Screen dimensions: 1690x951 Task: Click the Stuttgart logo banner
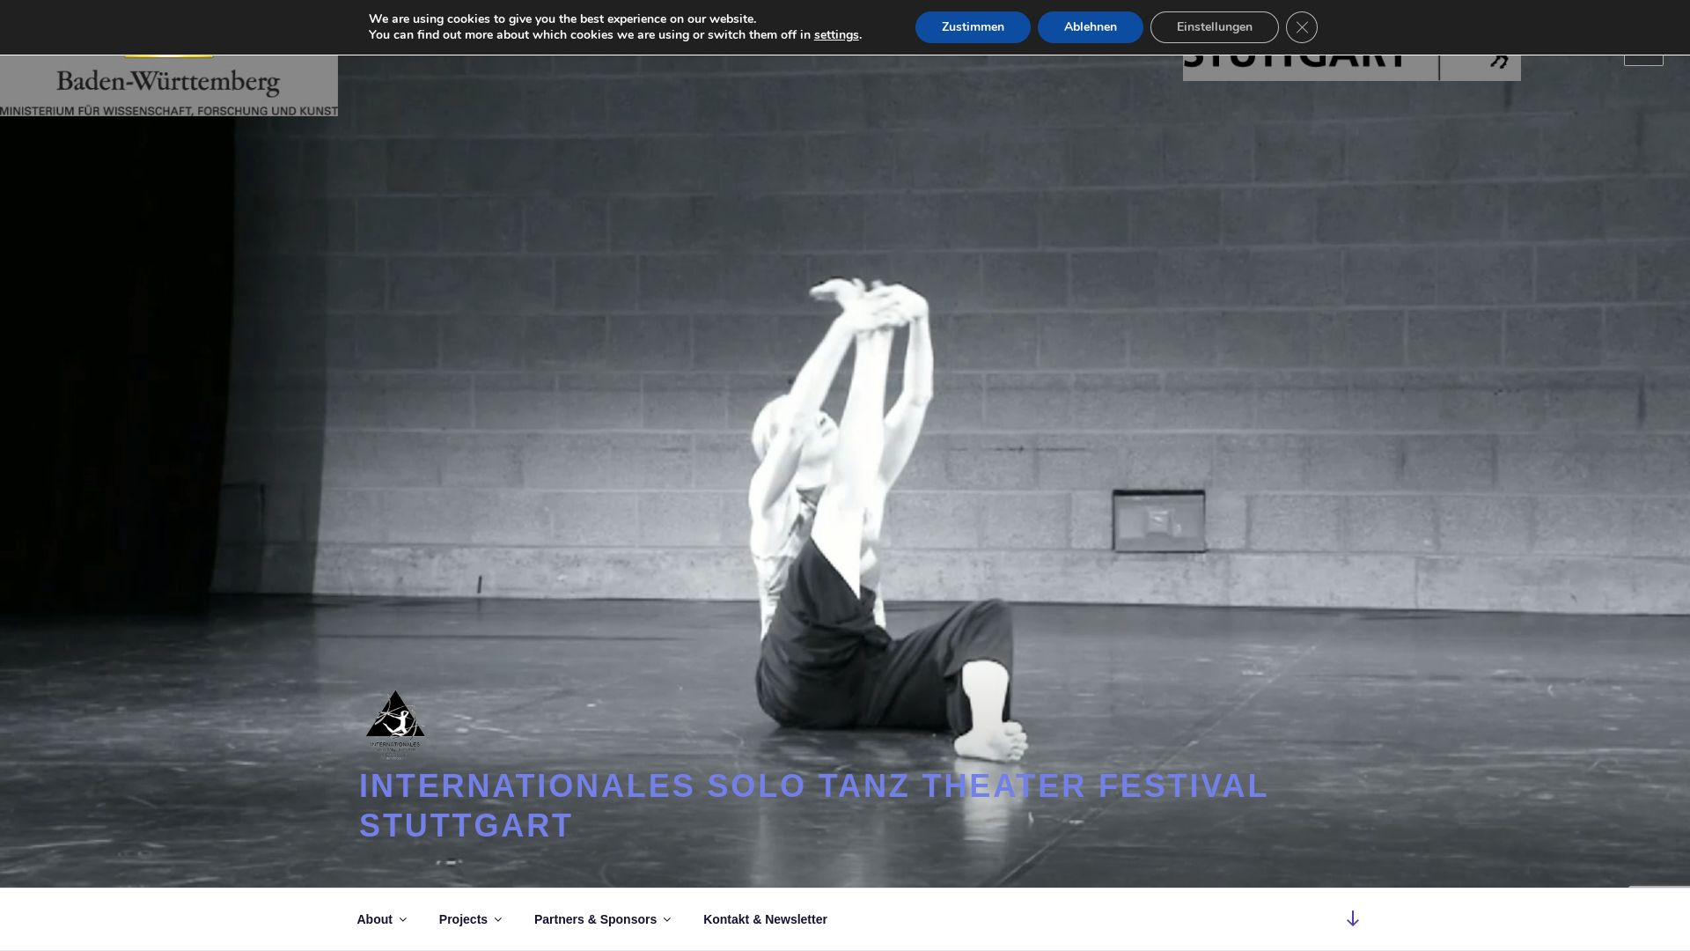[x=1352, y=68]
